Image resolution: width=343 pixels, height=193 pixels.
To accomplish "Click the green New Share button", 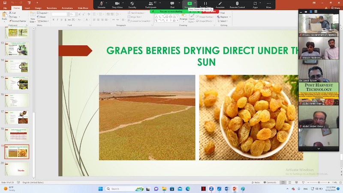I will pyautogui.click(x=190, y=3).
